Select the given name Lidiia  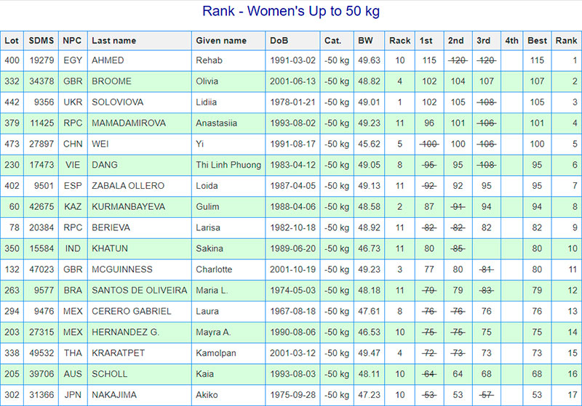tap(207, 102)
